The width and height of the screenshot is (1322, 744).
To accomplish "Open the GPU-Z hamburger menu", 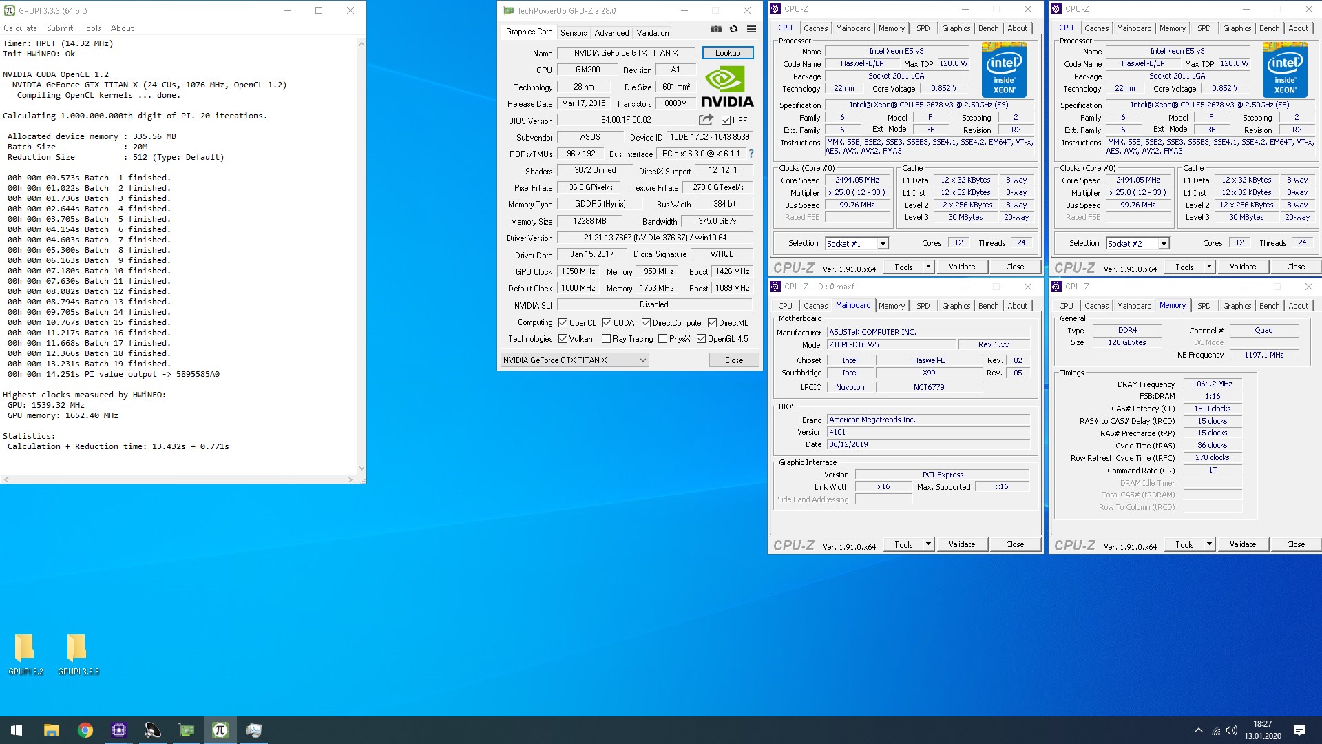I will click(x=751, y=30).
